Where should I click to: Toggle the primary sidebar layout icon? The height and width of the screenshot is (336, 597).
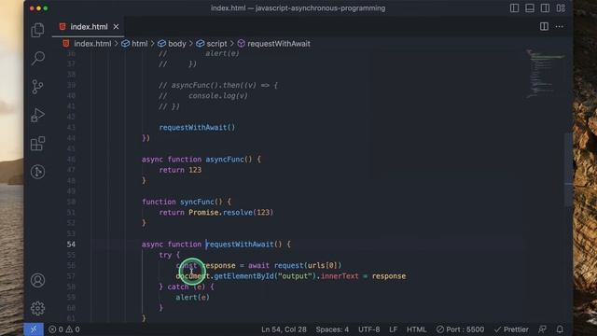click(514, 8)
